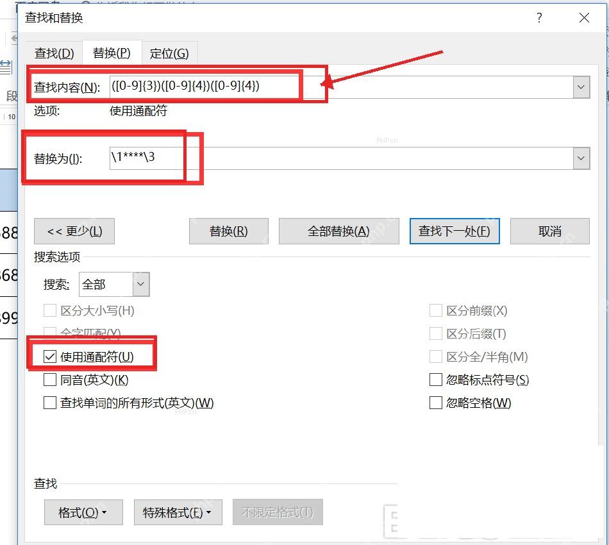The image size is (609, 545).
Task: Switch to the 查找(D) tab
Action: point(54,53)
